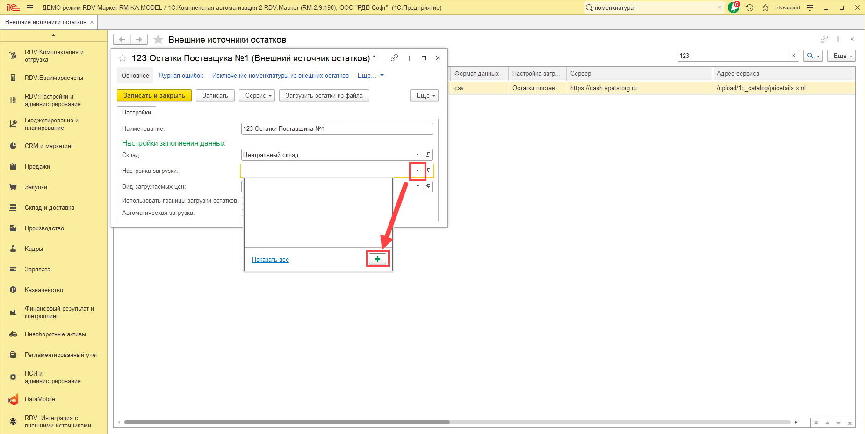Go back using left arrow navigation button
Viewport: 865px width, 434px height.
pos(122,40)
